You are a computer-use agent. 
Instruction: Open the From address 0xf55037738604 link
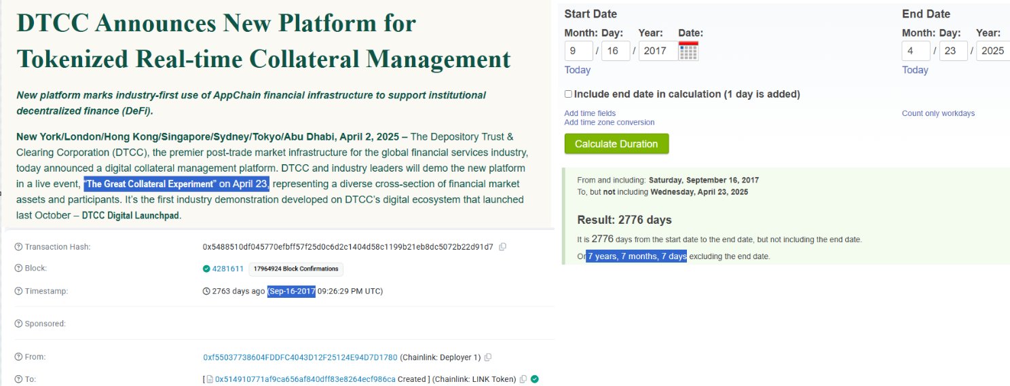click(300, 358)
